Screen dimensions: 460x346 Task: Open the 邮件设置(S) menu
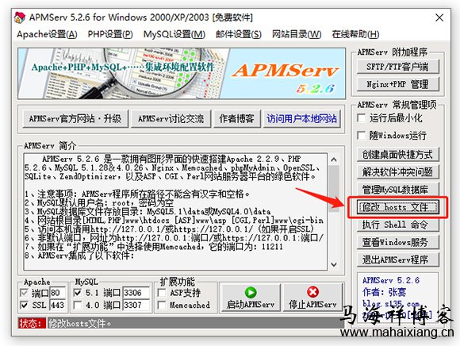(x=239, y=34)
